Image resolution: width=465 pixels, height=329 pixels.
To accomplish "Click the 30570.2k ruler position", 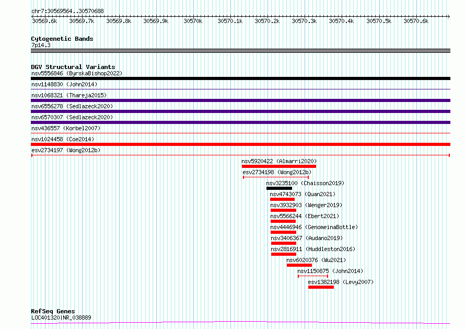I will tap(267, 21).
